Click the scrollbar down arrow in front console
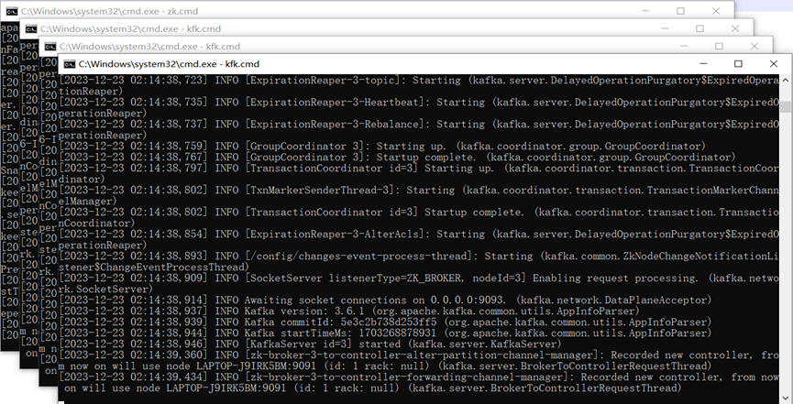This screenshot has width=793, height=404. pyautogui.click(x=786, y=398)
